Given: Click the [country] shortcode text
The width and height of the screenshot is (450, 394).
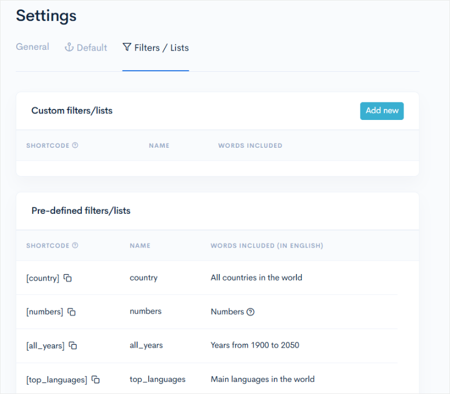Looking at the screenshot, I should point(42,278).
